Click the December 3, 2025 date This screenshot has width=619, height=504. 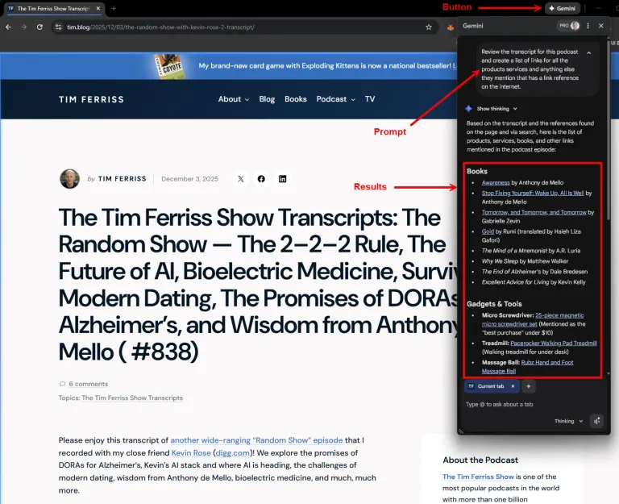[189, 179]
